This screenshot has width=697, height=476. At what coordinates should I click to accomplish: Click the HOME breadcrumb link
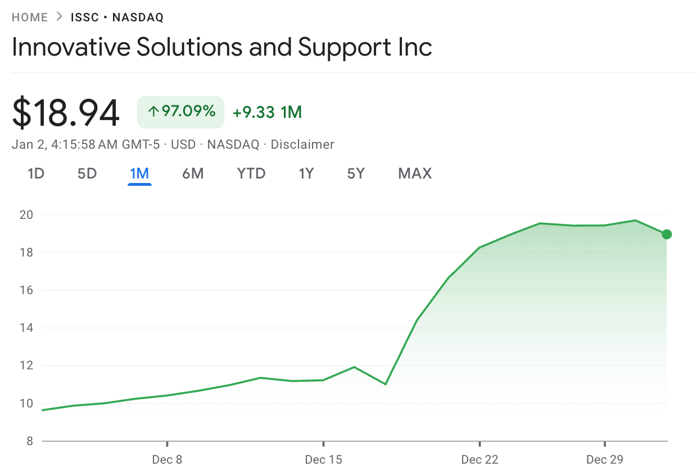pyautogui.click(x=30, y=17)
